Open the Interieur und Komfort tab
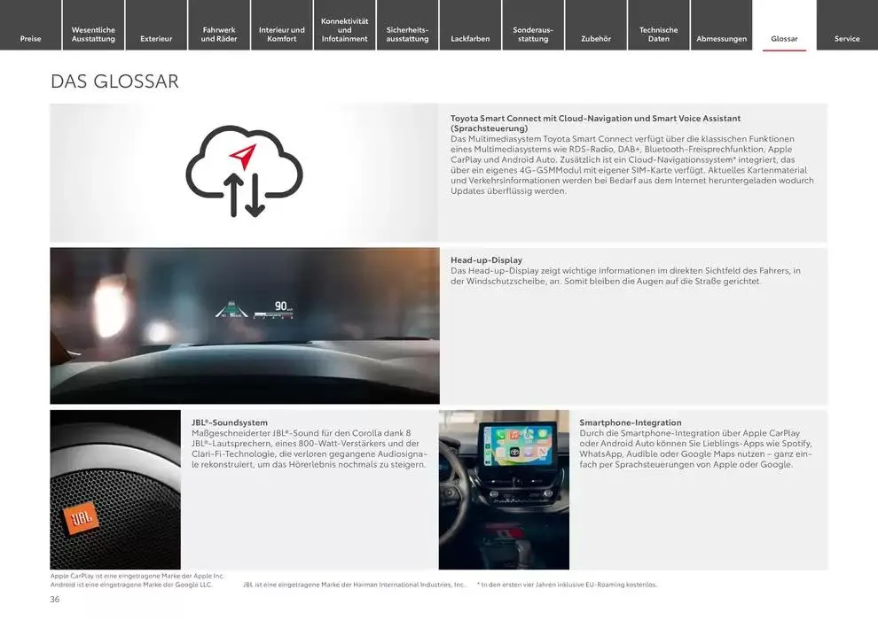878x620 pixels. [281, 35]
